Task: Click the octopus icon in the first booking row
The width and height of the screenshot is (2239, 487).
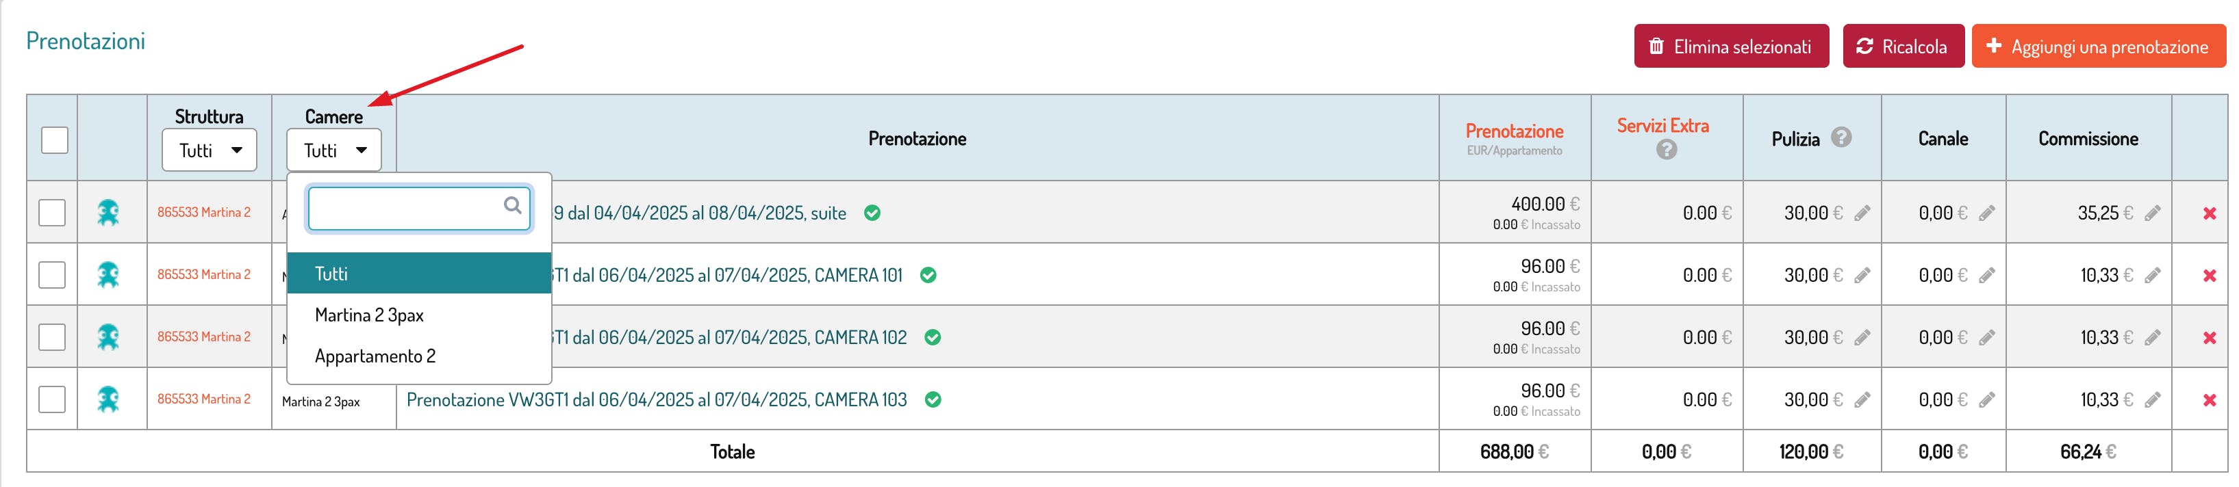Action: coord(109,213)
